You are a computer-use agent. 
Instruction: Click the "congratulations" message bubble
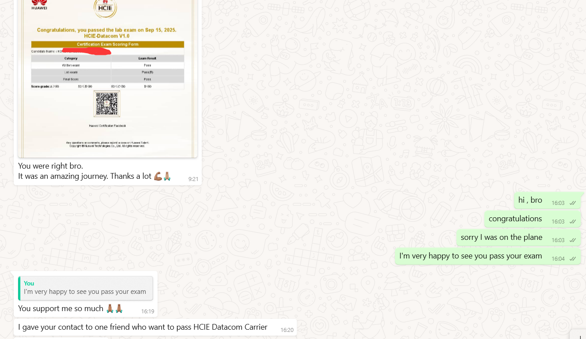515,219
